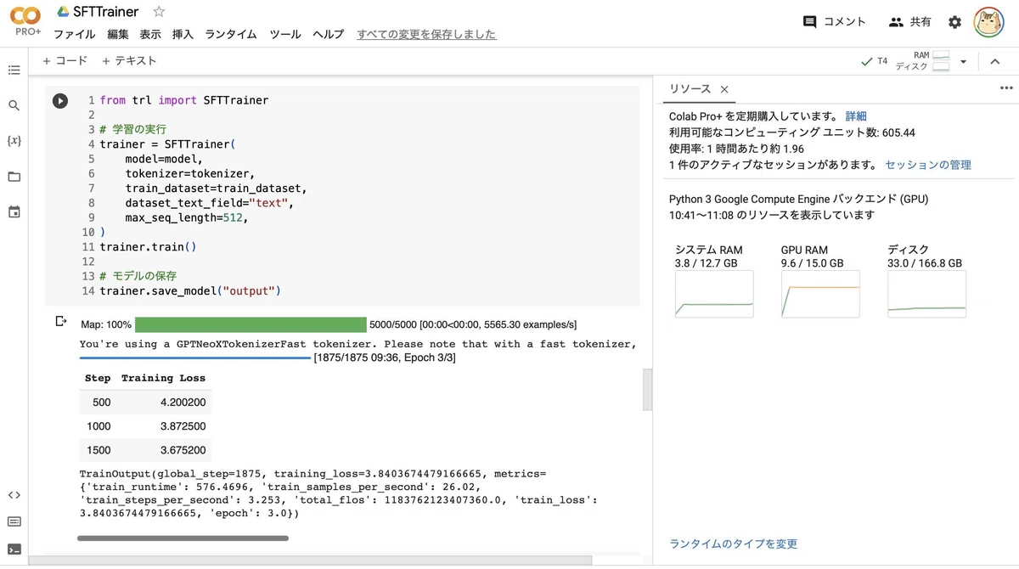Close the リソース tab
This screenshot has height=569, width=1019.
pyautogui.click(x=724, y=89)
